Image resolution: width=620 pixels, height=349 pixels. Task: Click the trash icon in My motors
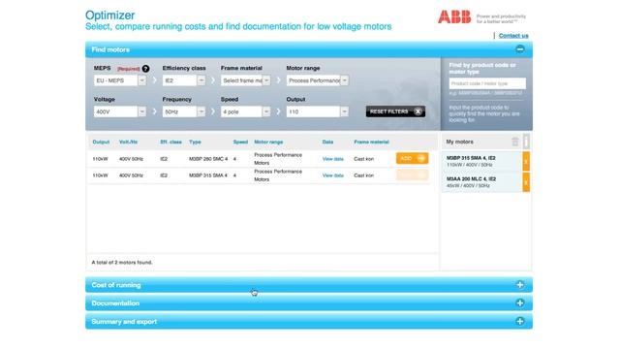514,142
